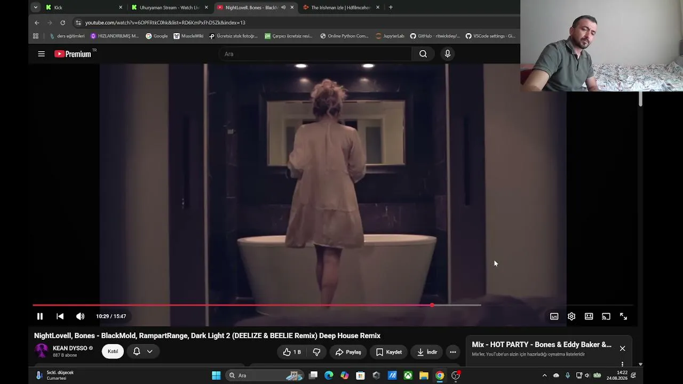Viewport: 683px width, 384px height.
Task: Open the Google bookmark
Action: tap(157, 36)
